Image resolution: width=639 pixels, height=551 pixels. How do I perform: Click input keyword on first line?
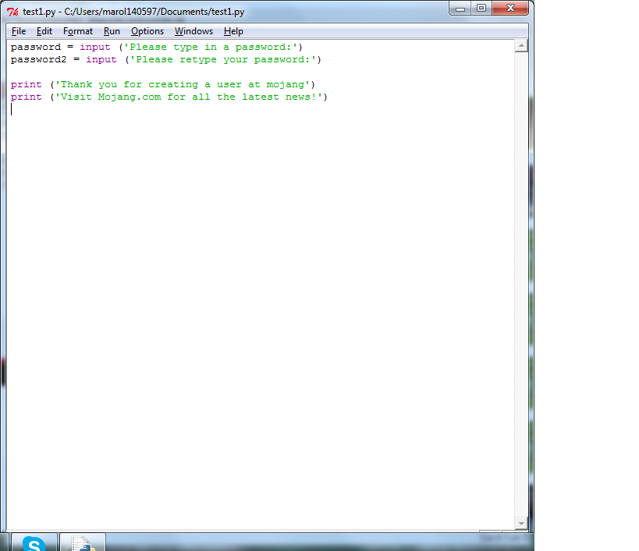95,48
